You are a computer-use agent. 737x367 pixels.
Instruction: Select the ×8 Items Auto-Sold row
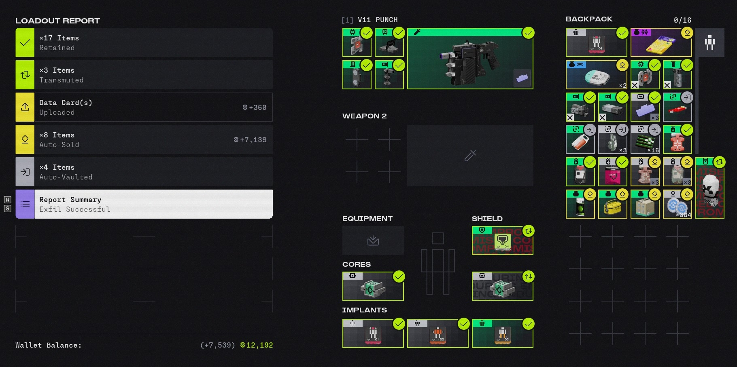tap(144, 139)
